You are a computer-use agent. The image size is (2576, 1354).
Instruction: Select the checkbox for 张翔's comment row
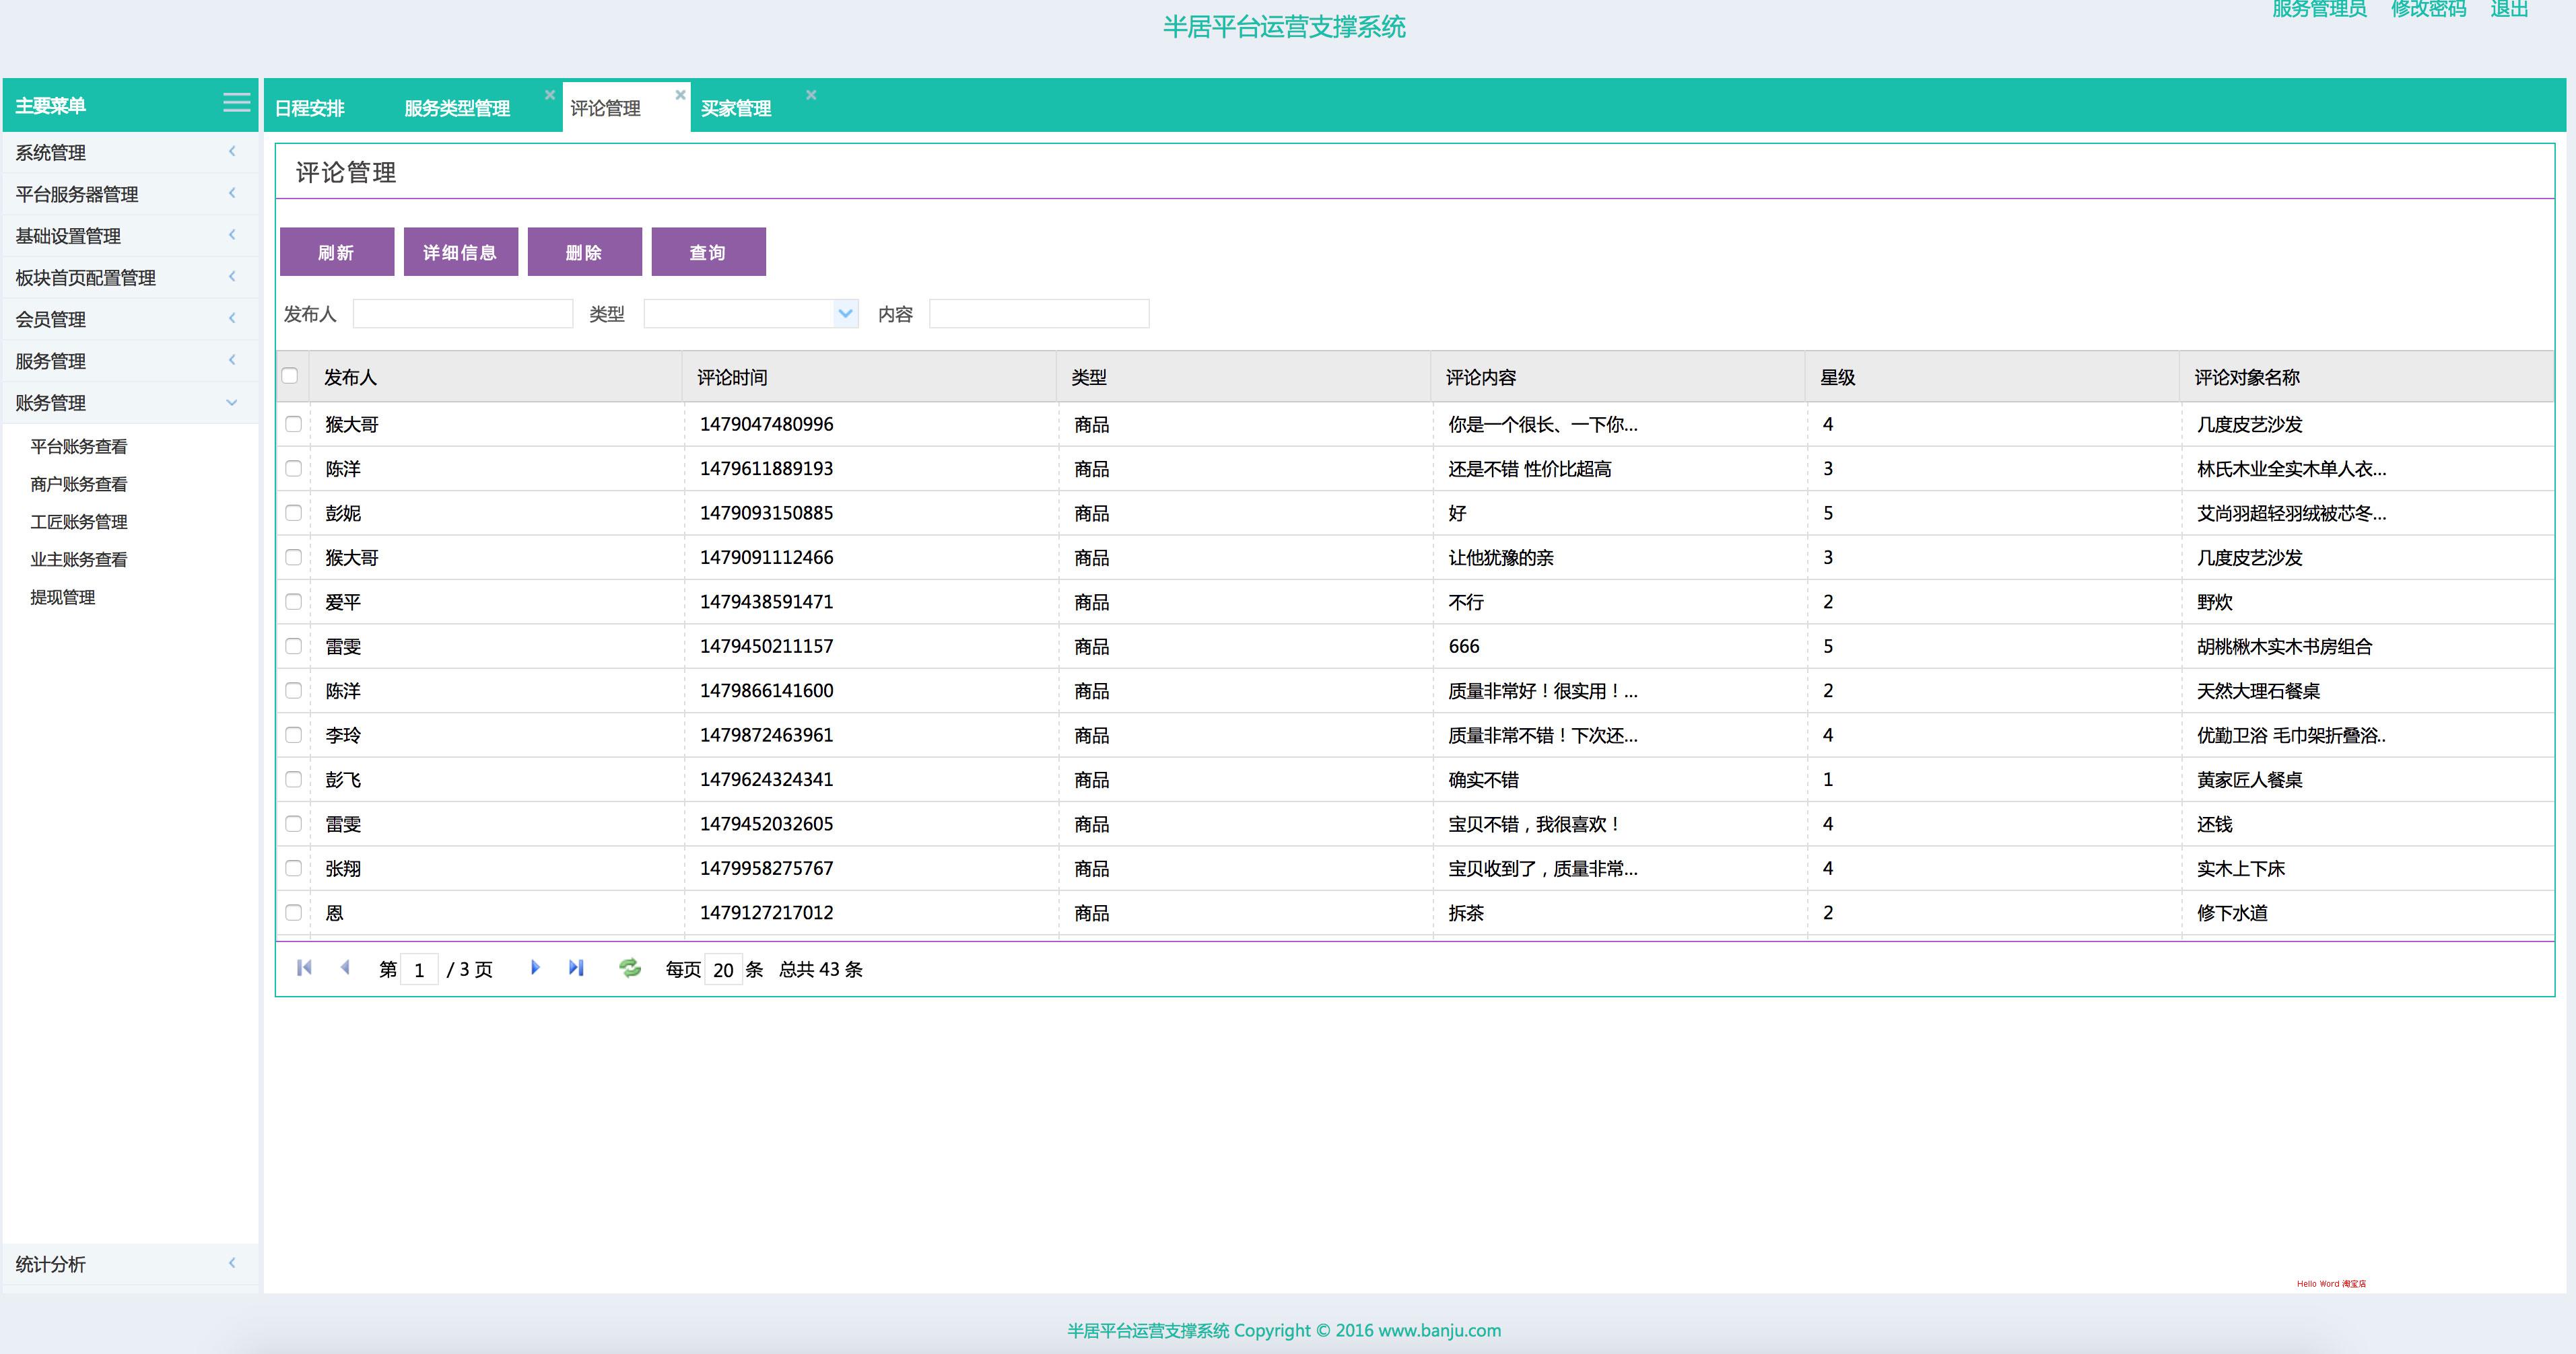(293, 868)
